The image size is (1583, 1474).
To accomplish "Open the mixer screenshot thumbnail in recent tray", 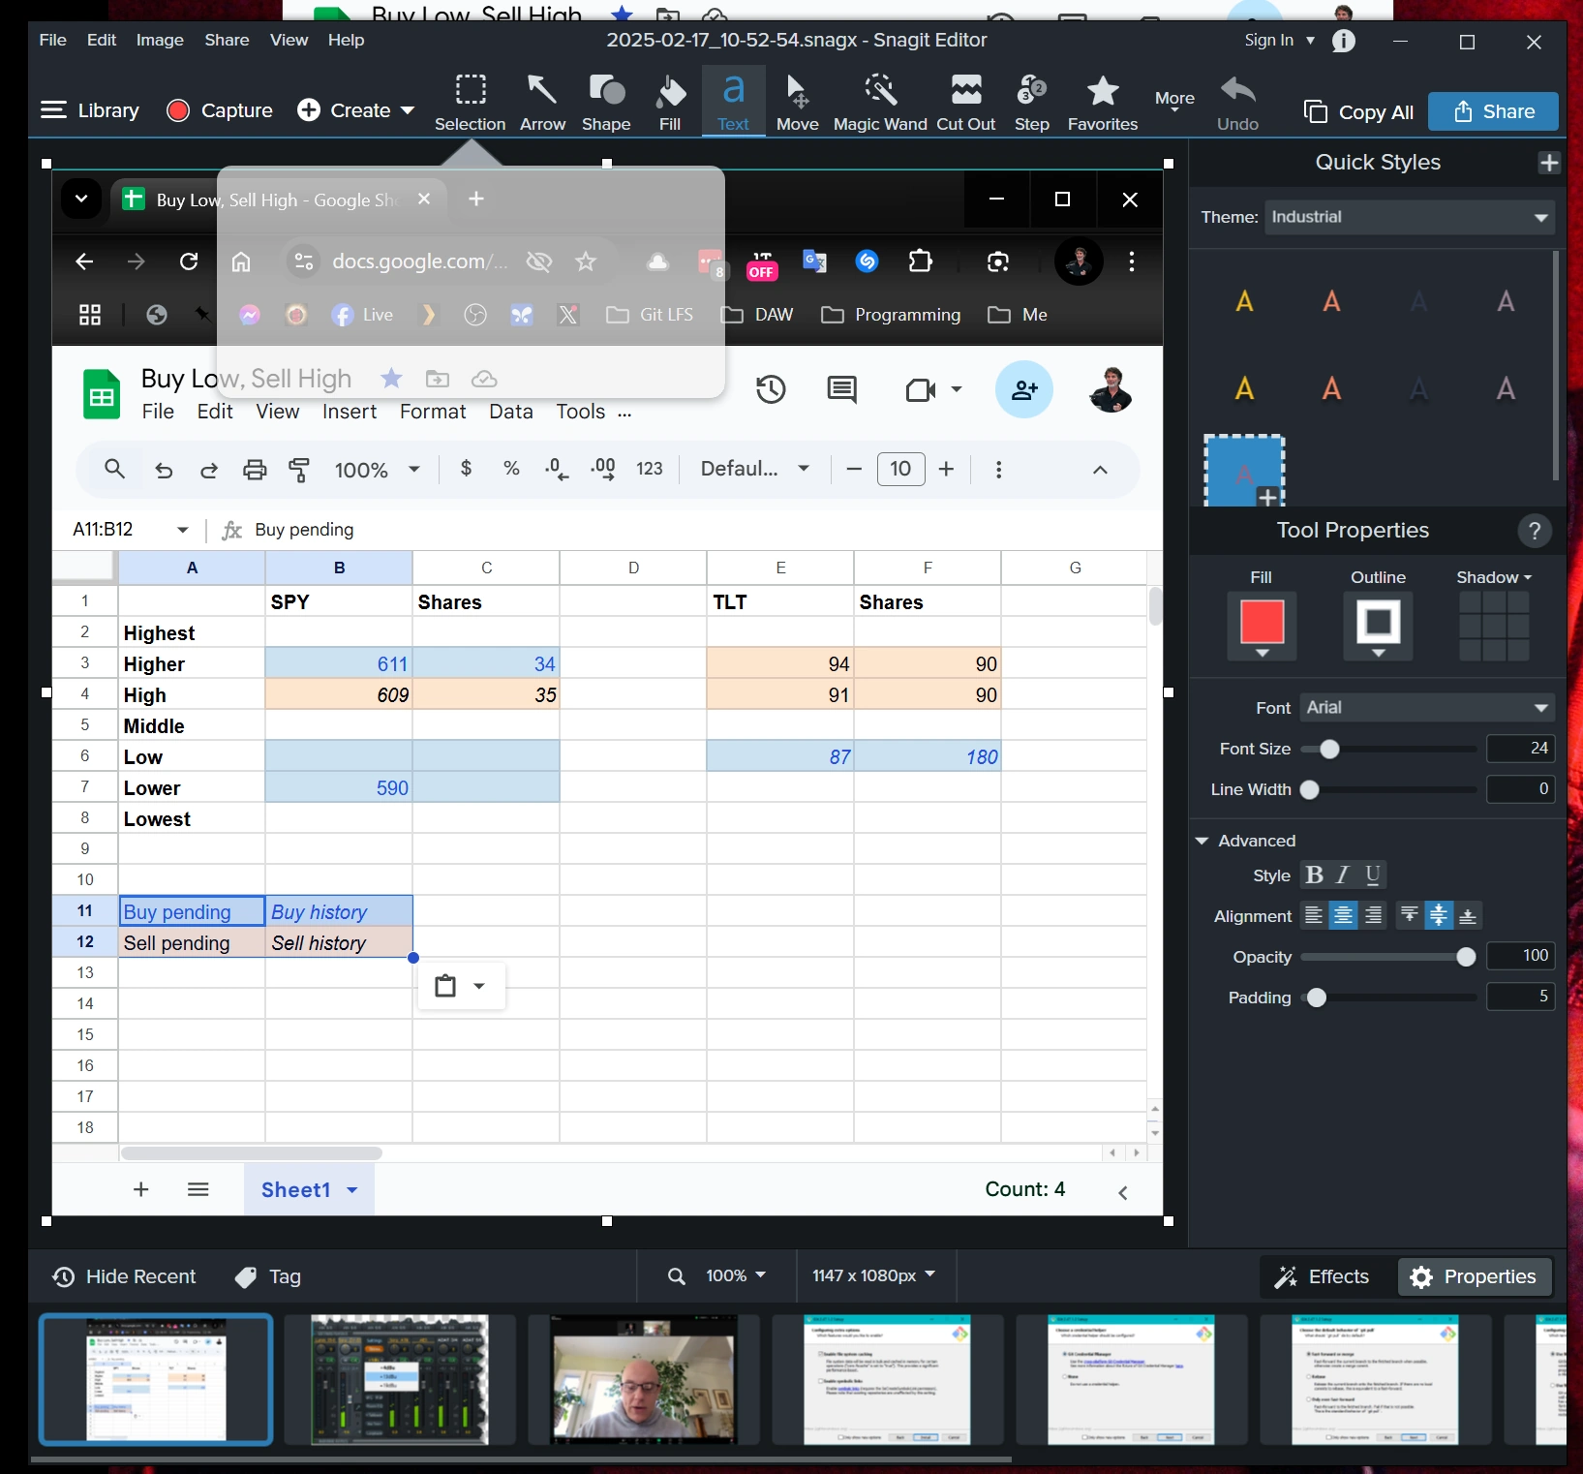I will point(399,1379).
